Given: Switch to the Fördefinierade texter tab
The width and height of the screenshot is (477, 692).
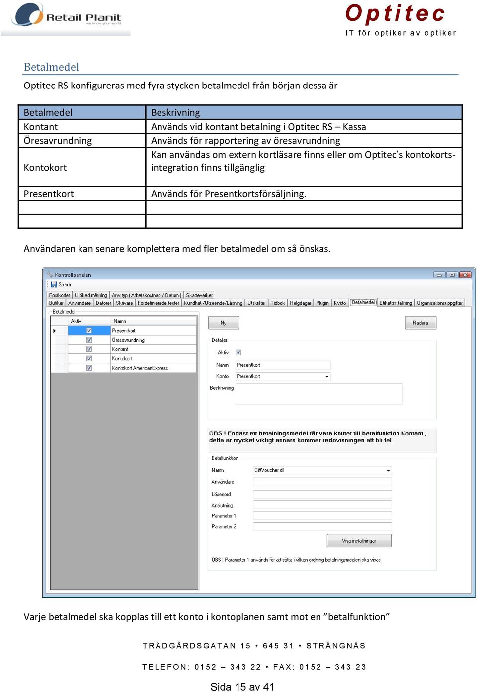Looking at the screenshot, I should [159, 303].
